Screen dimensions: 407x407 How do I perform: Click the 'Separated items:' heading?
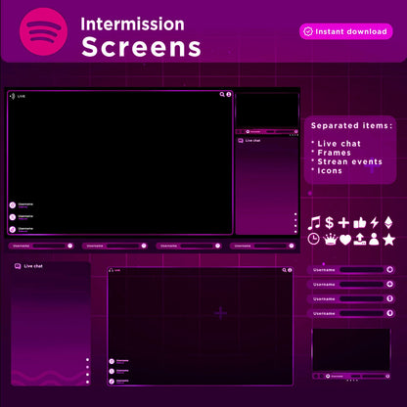351,126
